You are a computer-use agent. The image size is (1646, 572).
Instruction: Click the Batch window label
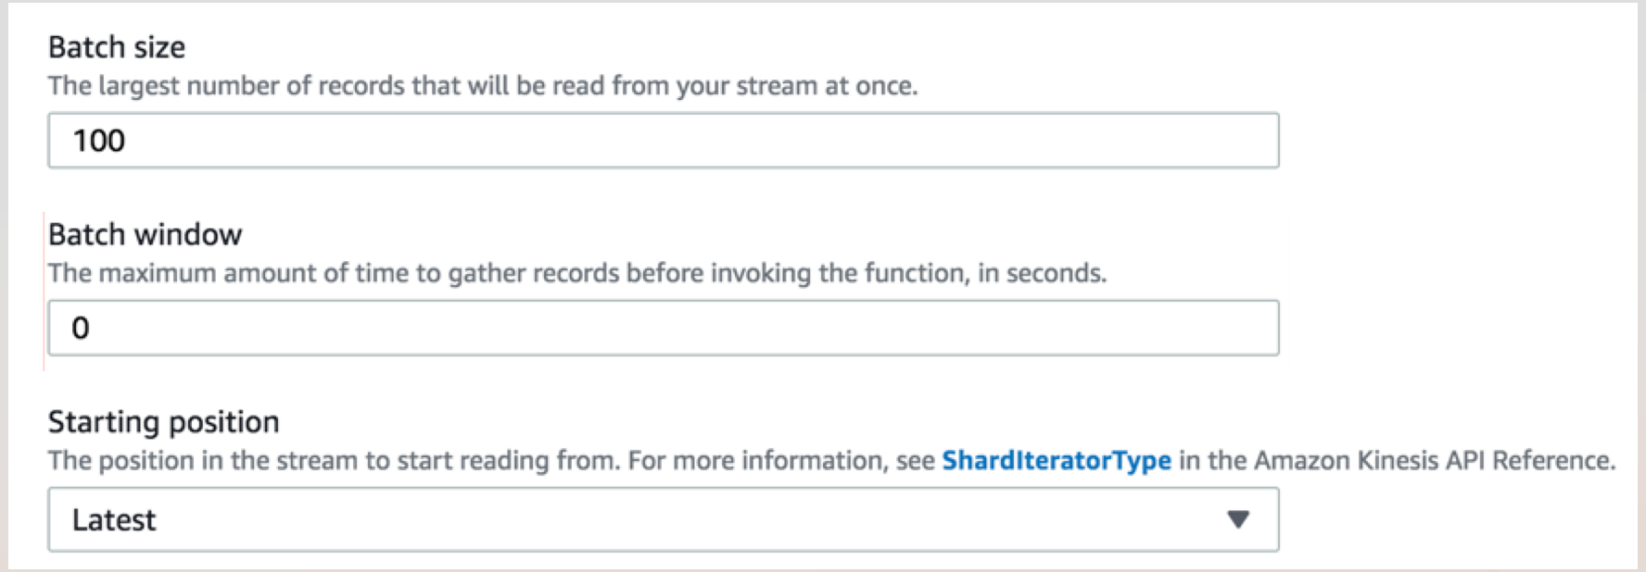click(x=146, y=234)
